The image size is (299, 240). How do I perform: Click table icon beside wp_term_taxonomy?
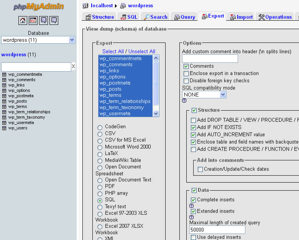tap(4, 118)
